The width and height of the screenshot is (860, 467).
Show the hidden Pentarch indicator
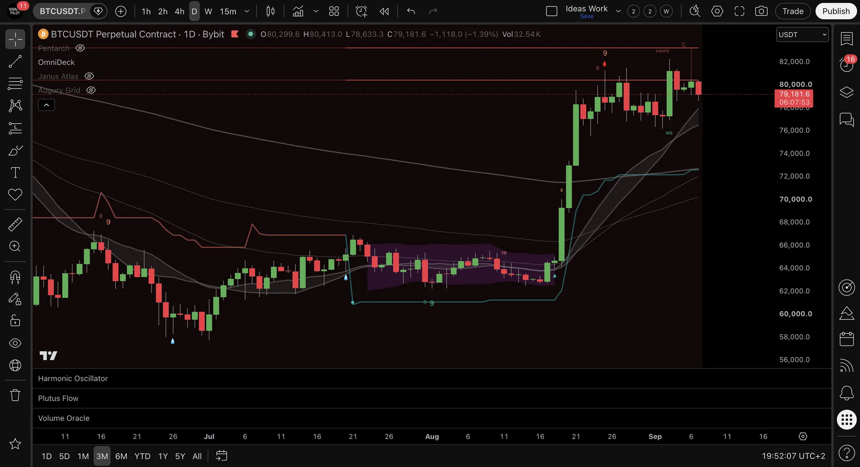[80, 48]
